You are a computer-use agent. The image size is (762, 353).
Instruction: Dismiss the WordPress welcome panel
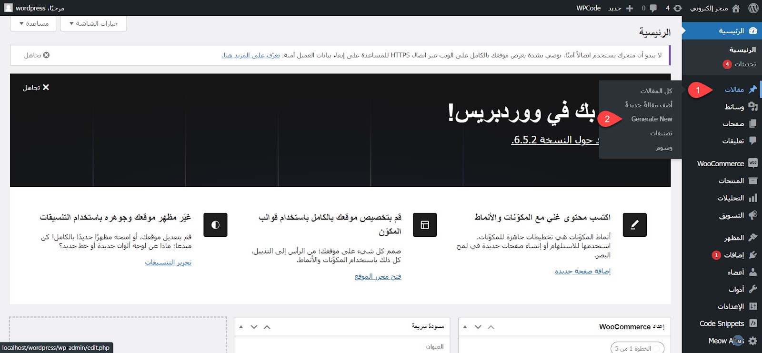tap(36, 88)
